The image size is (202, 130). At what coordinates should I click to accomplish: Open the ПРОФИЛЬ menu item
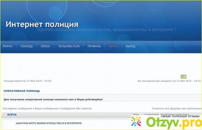coord(94,46)
